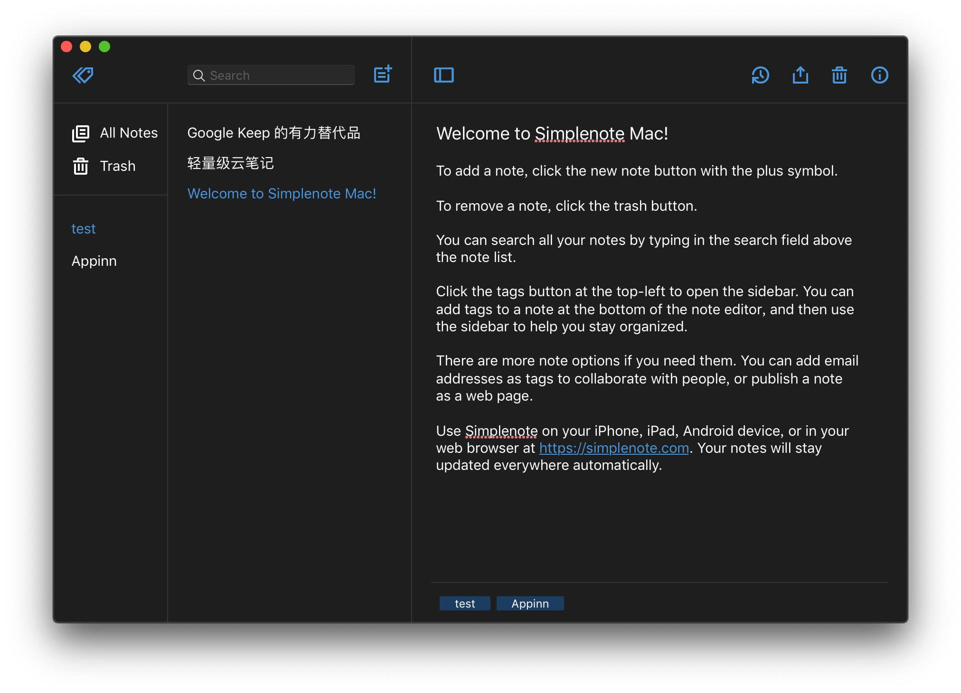Click the test tag chip below editor
This screenshot has width=961, height=693.
[465, 603]
